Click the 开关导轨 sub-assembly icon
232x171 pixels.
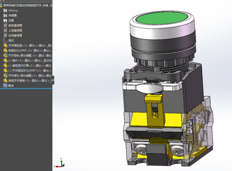pyautogui.click(x=5, y=55)
